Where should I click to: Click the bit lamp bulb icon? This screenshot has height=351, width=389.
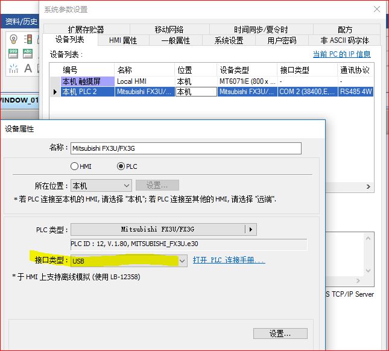(x=13, y=39)
